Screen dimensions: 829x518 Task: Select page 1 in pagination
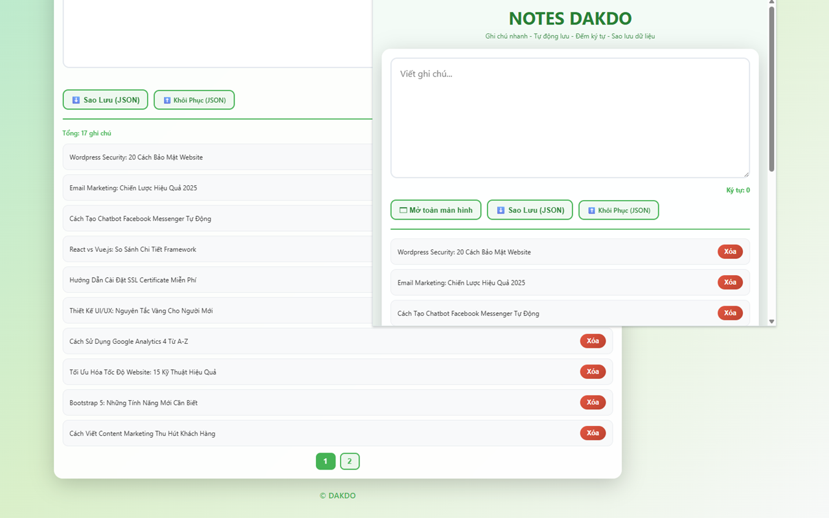326,461
